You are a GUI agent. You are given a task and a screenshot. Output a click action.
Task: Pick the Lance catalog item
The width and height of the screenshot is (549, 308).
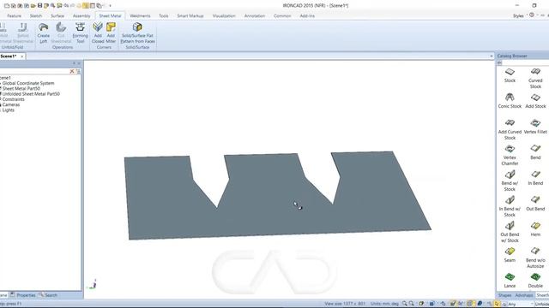[x=510, y=281]
